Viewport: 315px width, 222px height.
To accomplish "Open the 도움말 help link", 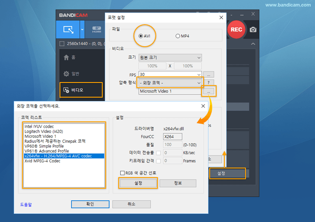I will point(27,204).
